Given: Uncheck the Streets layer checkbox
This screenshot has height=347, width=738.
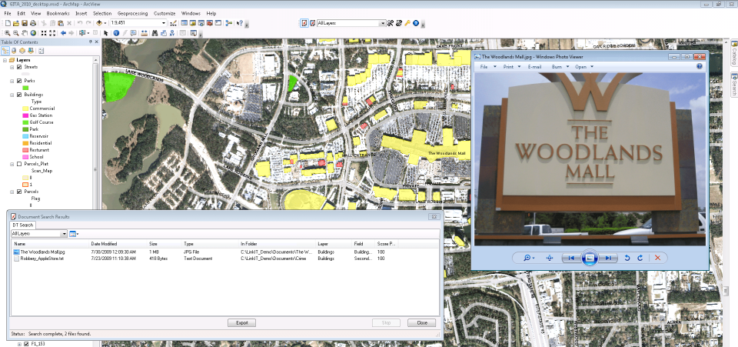Looking at the screenshot, I should 18,67.
